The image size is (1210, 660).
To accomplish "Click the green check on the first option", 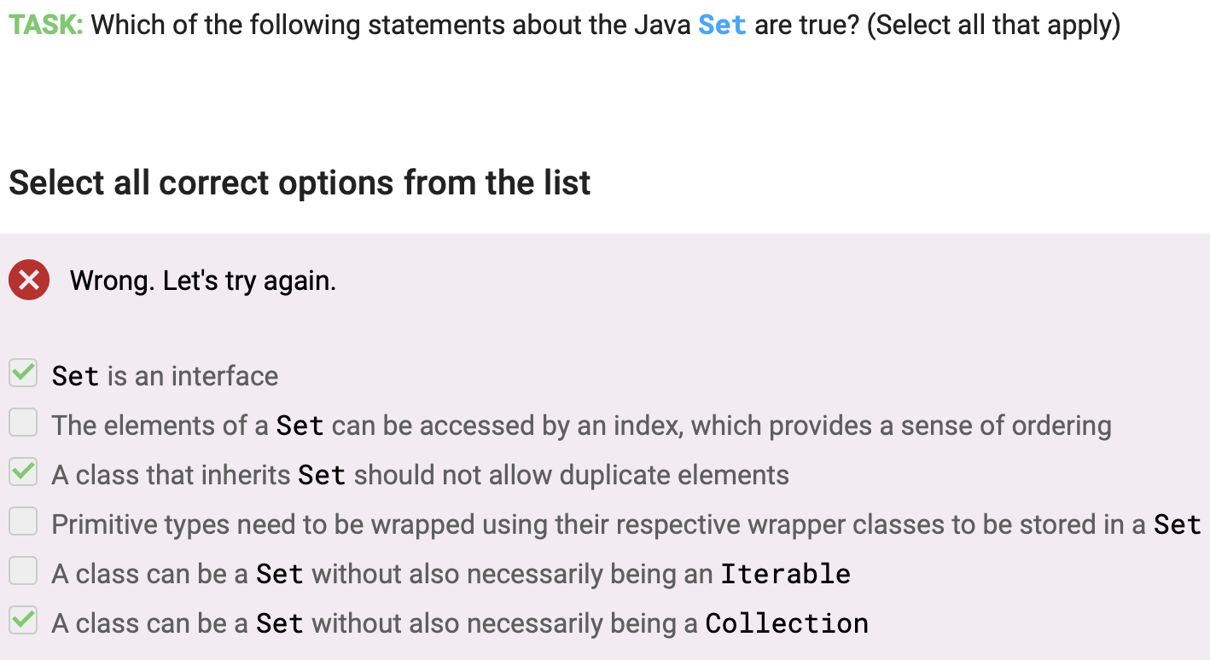I will (x=22, y=373).
